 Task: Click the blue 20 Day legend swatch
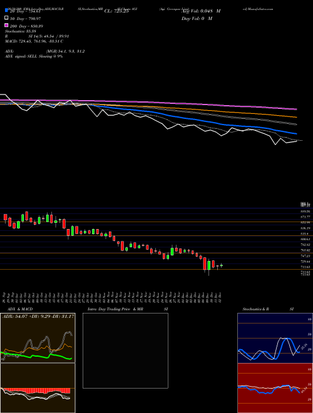[x=6, y=11]
